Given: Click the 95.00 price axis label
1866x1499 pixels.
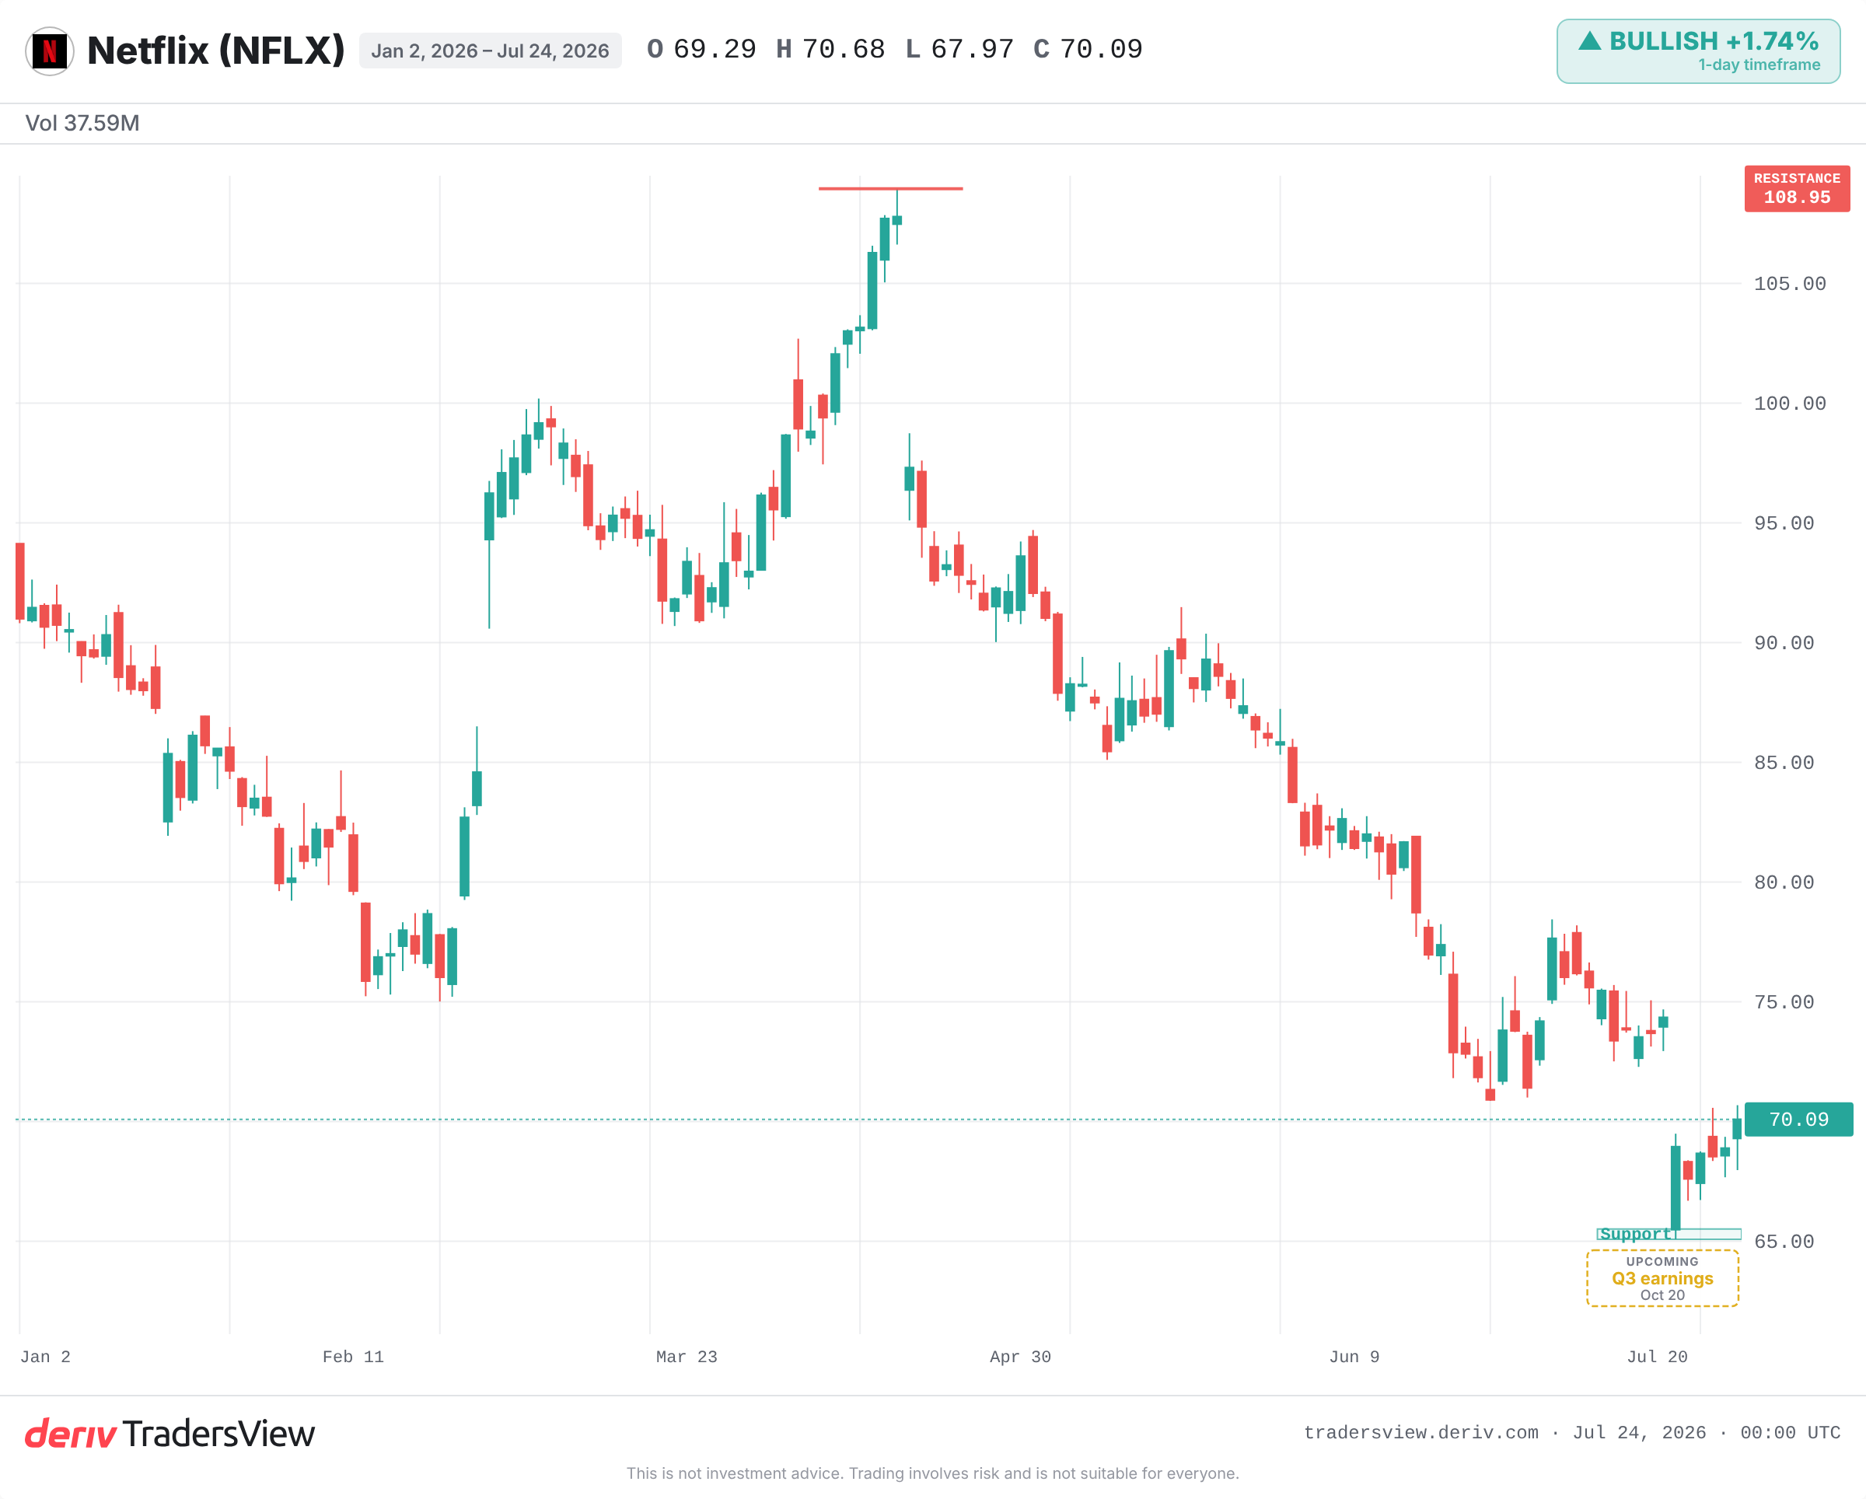Looking at the screenshot, I should point(1784,523).
